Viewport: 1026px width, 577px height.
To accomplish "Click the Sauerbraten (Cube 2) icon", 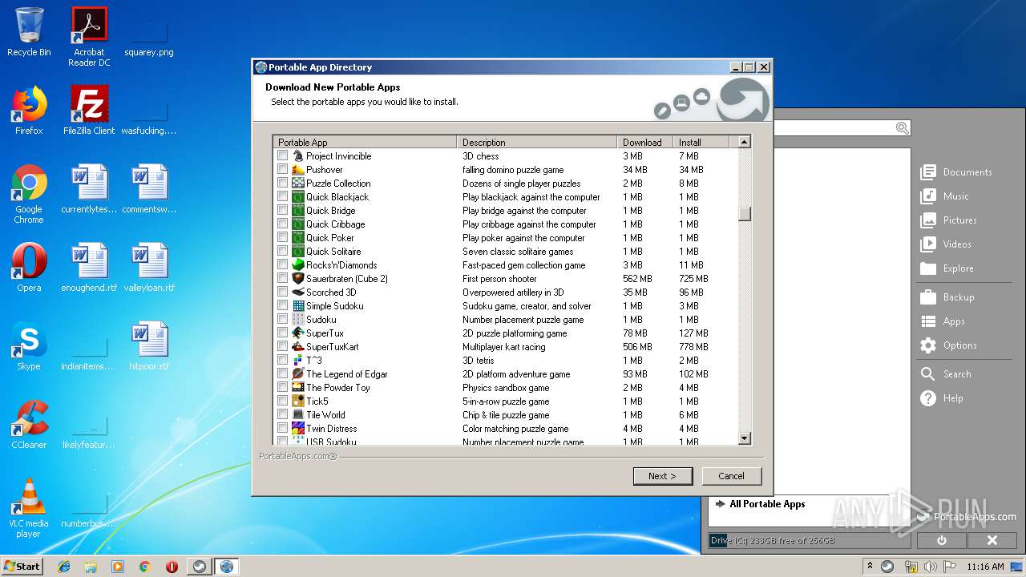I will pyautogui.click(x=298, y=279).
